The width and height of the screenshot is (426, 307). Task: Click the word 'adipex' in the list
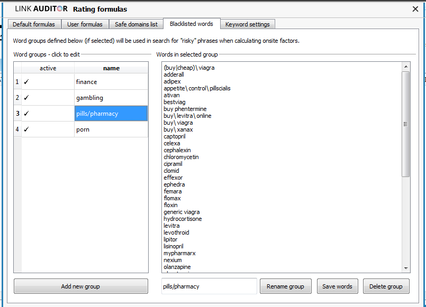click(172, 81)
